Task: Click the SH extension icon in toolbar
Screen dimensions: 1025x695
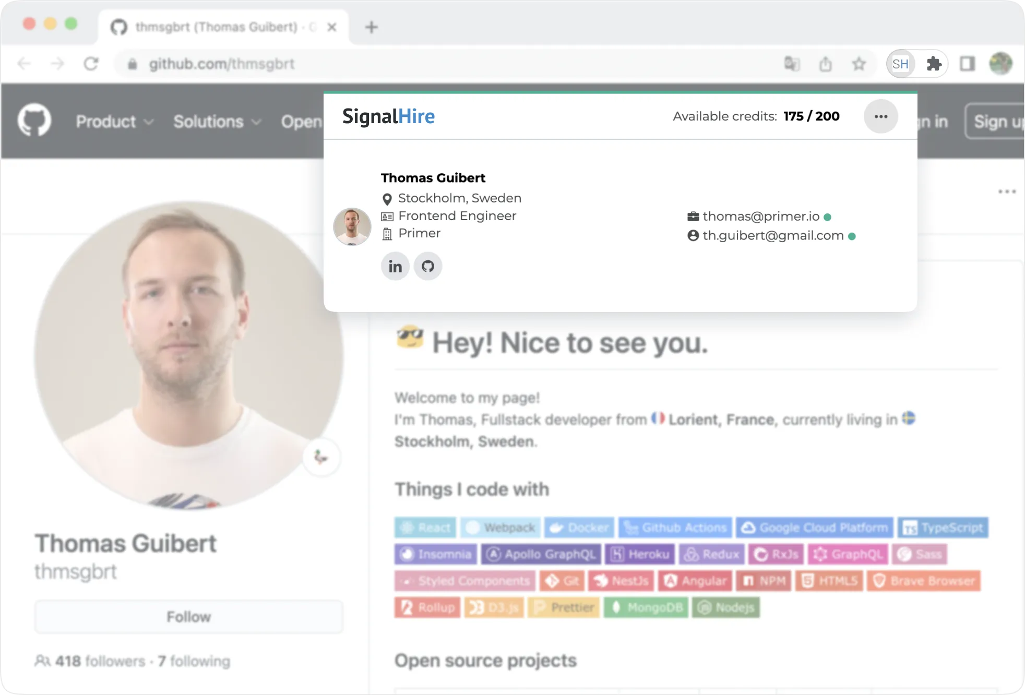Action: coord(900,64)
